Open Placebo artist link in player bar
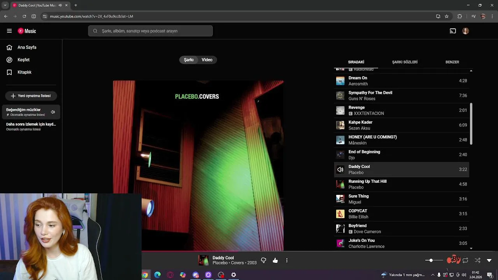The image size is (498, 280). click(220, 263)
